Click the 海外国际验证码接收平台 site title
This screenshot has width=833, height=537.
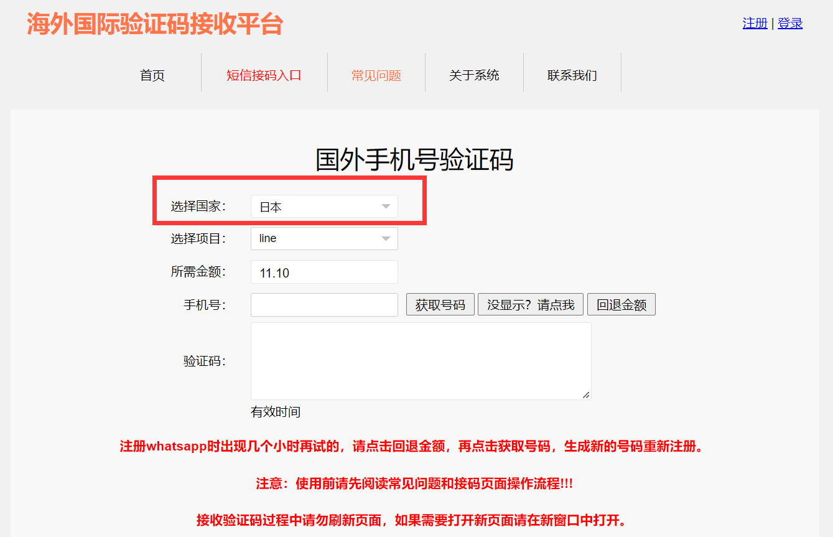(155, 24)
